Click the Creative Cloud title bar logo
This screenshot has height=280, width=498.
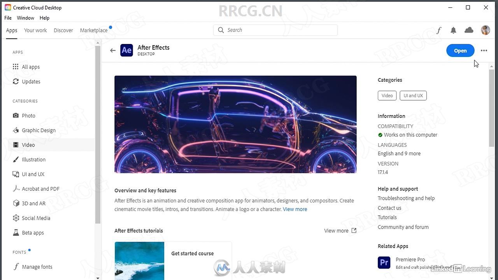tap(8, 7)
